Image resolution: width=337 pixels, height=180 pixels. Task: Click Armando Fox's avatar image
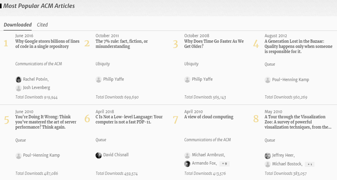pyautogui.click(x=187, y=164)
